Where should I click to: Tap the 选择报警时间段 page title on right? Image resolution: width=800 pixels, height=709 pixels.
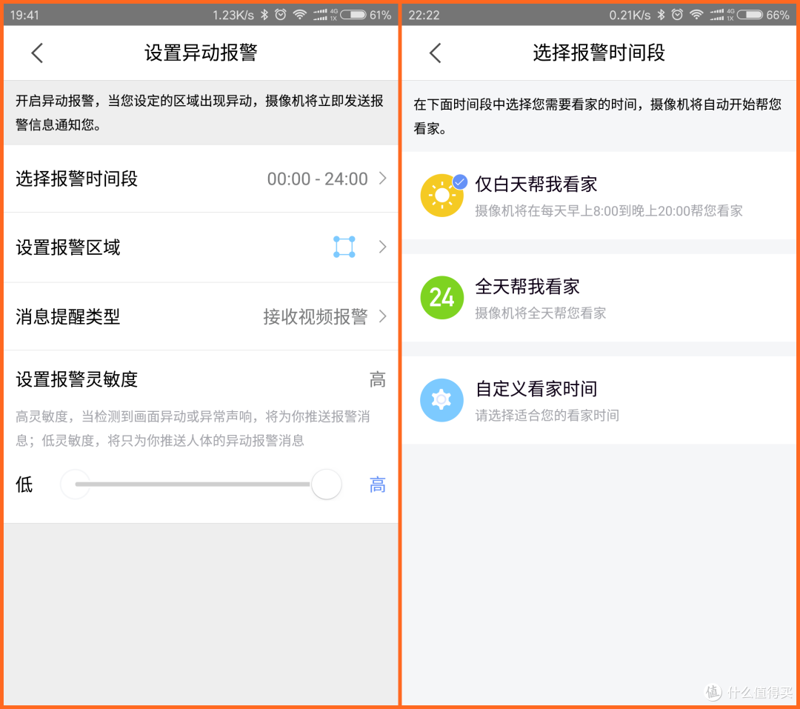599,53
